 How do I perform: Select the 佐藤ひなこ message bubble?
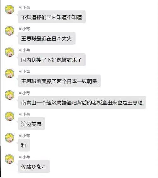pos(34,166)
